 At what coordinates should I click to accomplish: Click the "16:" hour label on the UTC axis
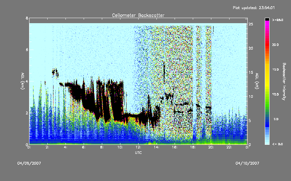pyautogui.click(x=175, y=147)
